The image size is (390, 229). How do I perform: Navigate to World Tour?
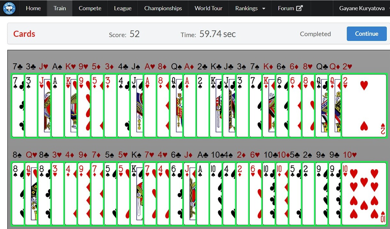pyautogui.click(x=209, y=8)
